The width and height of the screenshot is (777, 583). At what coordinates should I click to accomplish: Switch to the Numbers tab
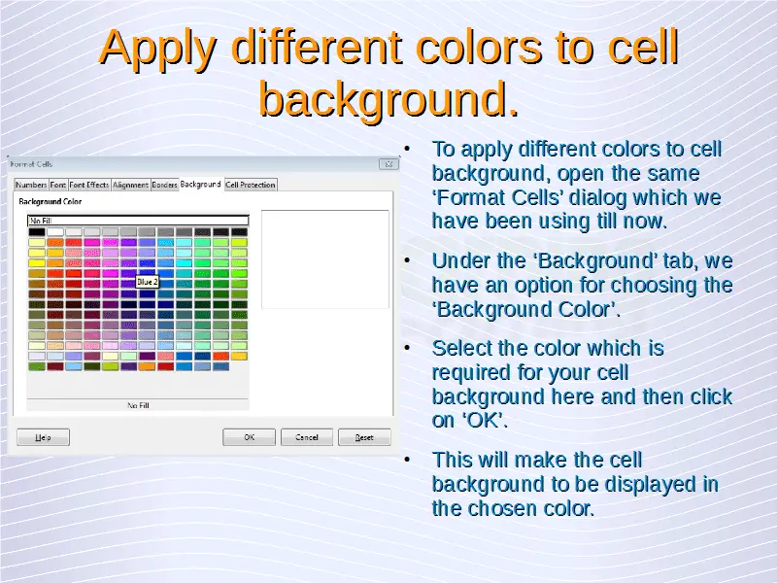click(31, 185)
